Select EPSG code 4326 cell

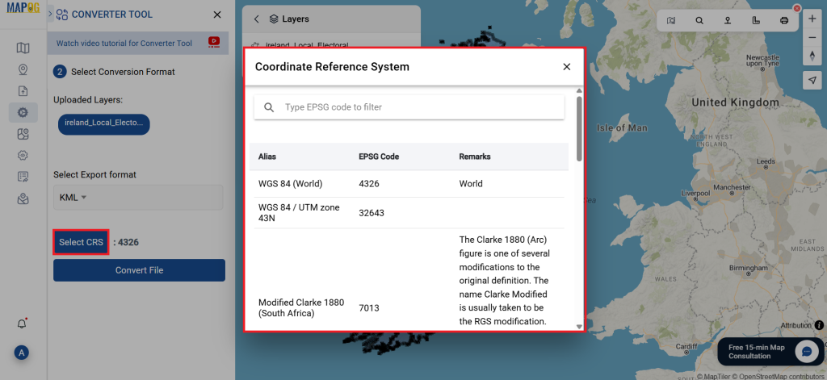(x=369, y=184)
